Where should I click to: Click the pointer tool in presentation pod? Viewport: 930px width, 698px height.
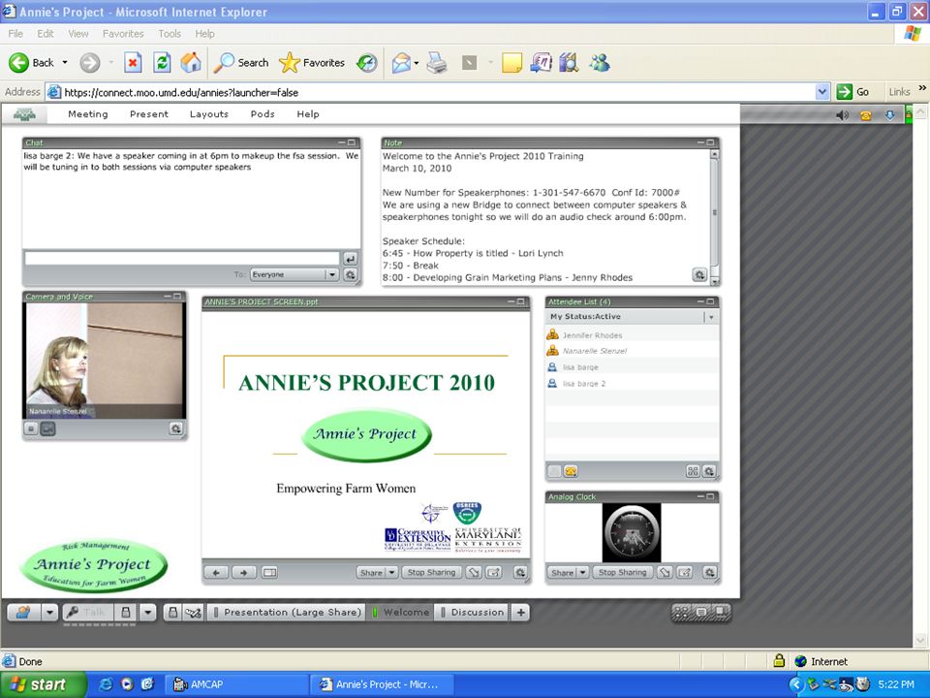tap(474, 573)
